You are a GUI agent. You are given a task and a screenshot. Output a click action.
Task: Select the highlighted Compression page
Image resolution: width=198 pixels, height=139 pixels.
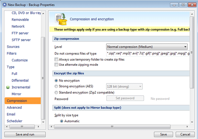(23, 101)
